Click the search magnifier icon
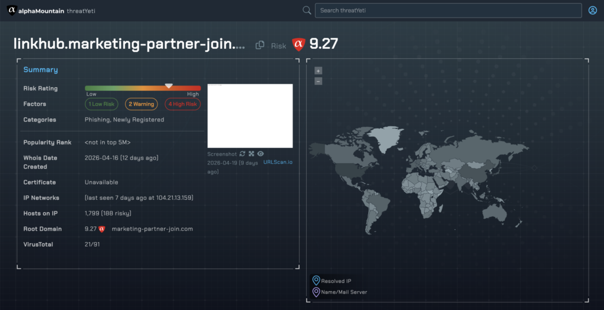 click(307, 11)
